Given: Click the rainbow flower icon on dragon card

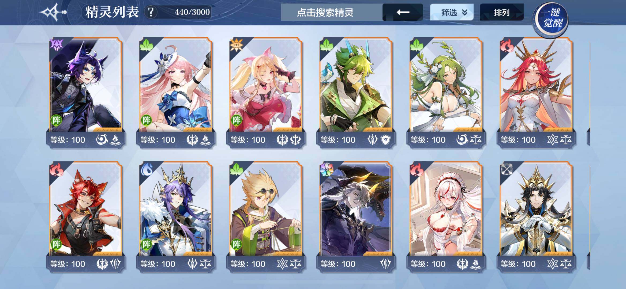Looking at the screenshot, I should 327,169.
